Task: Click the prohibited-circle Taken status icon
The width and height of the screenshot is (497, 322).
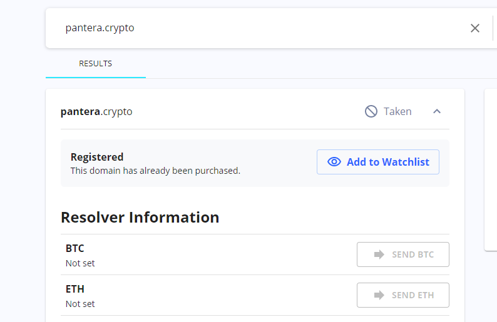Action: 371,111
